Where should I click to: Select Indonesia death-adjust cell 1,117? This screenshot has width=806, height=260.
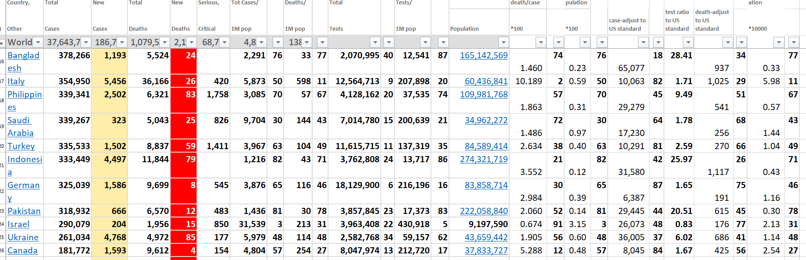(x=714, y=165)
